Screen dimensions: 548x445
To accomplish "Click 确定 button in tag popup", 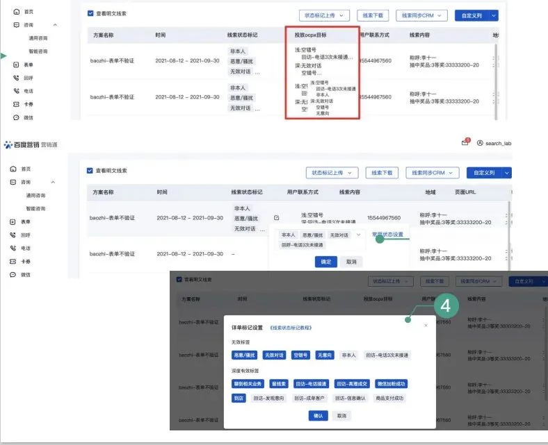I will [326, 262].
